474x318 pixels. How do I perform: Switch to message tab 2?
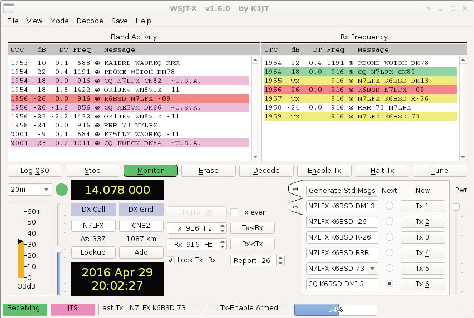(x=295, y=207)
